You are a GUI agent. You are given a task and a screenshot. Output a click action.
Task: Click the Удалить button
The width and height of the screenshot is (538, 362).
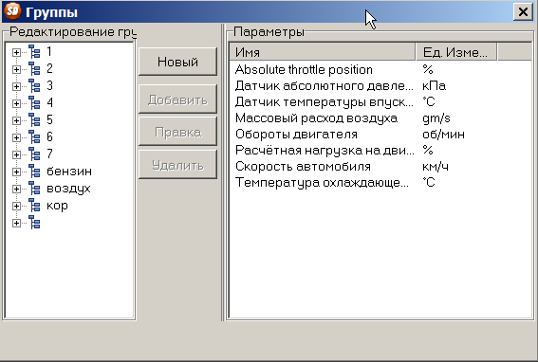177,165
